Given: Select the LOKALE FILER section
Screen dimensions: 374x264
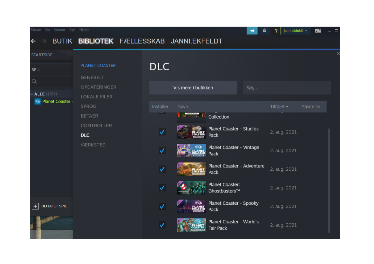Looking at the screenshot, I should (96, 97).
